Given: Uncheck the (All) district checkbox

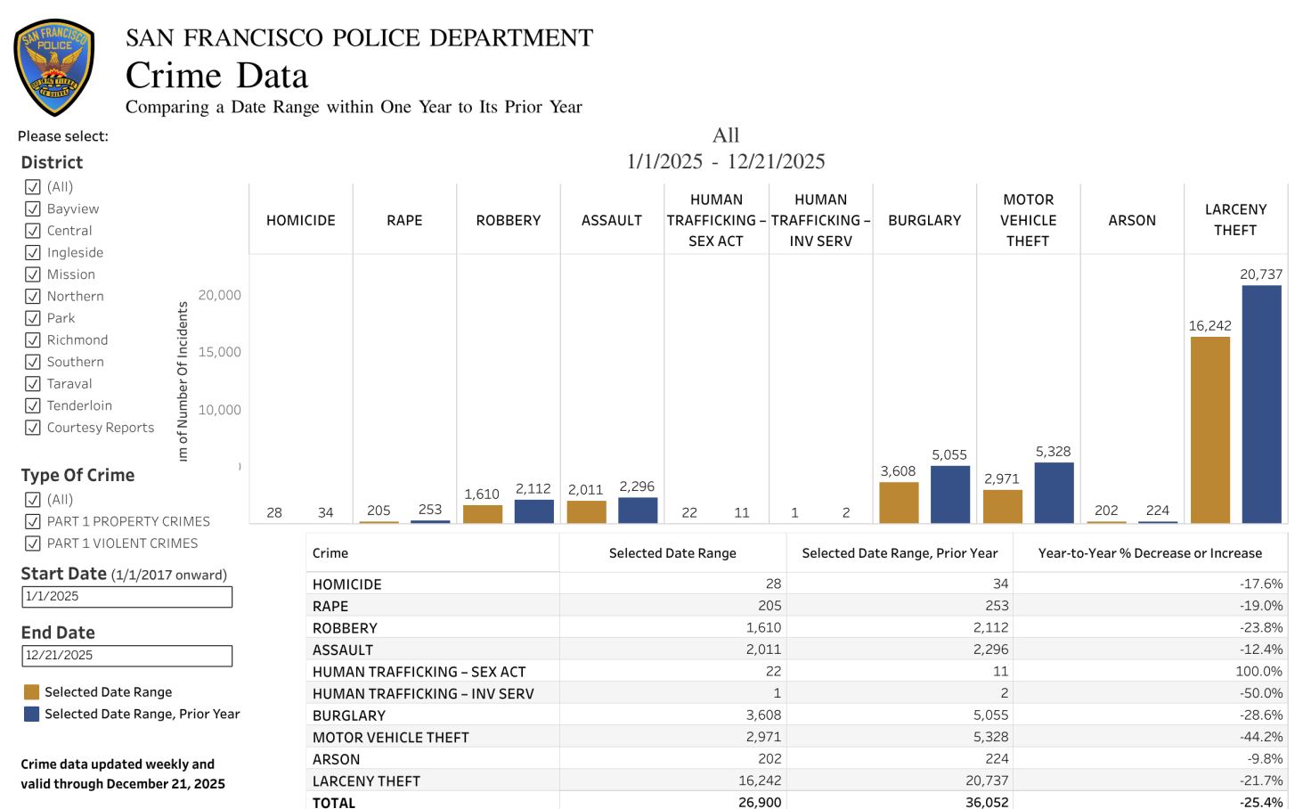Looking at the screenshot, I should click(x=33, y=186).
